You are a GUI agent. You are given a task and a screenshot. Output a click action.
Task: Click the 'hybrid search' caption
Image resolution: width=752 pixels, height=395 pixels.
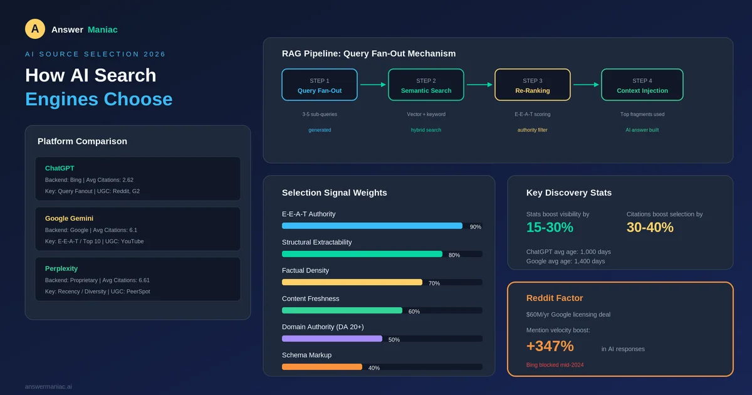click(426, 130)
